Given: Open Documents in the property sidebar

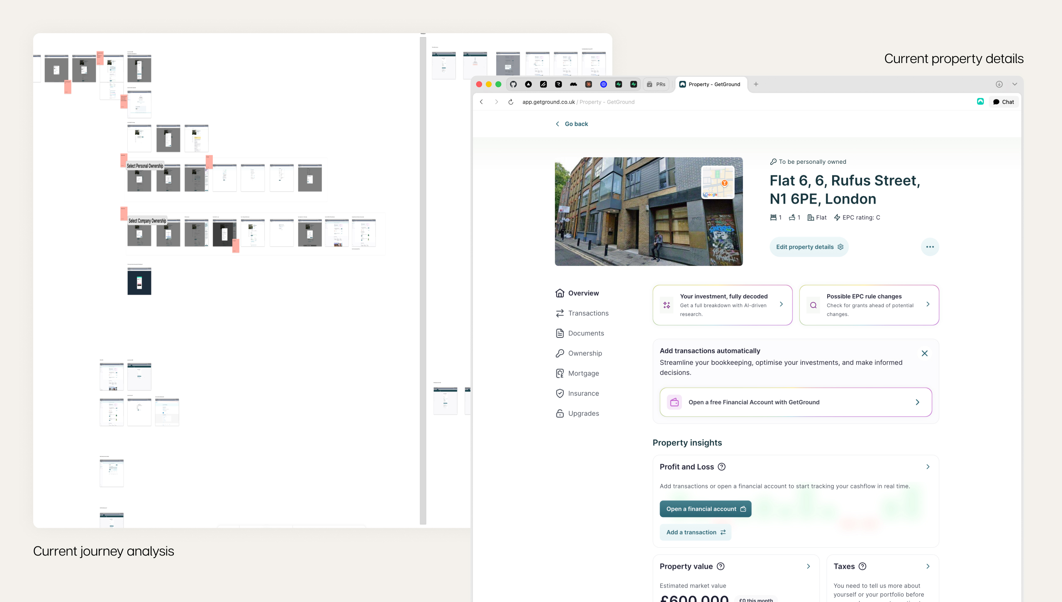Looking at the screenshot, I should click(x=580, y=333).
